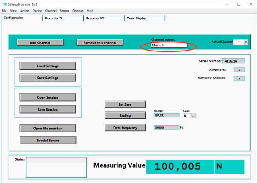The image size is (257, 183).
Task: Click the Channel name input field
Action: (x=169, y=45)
